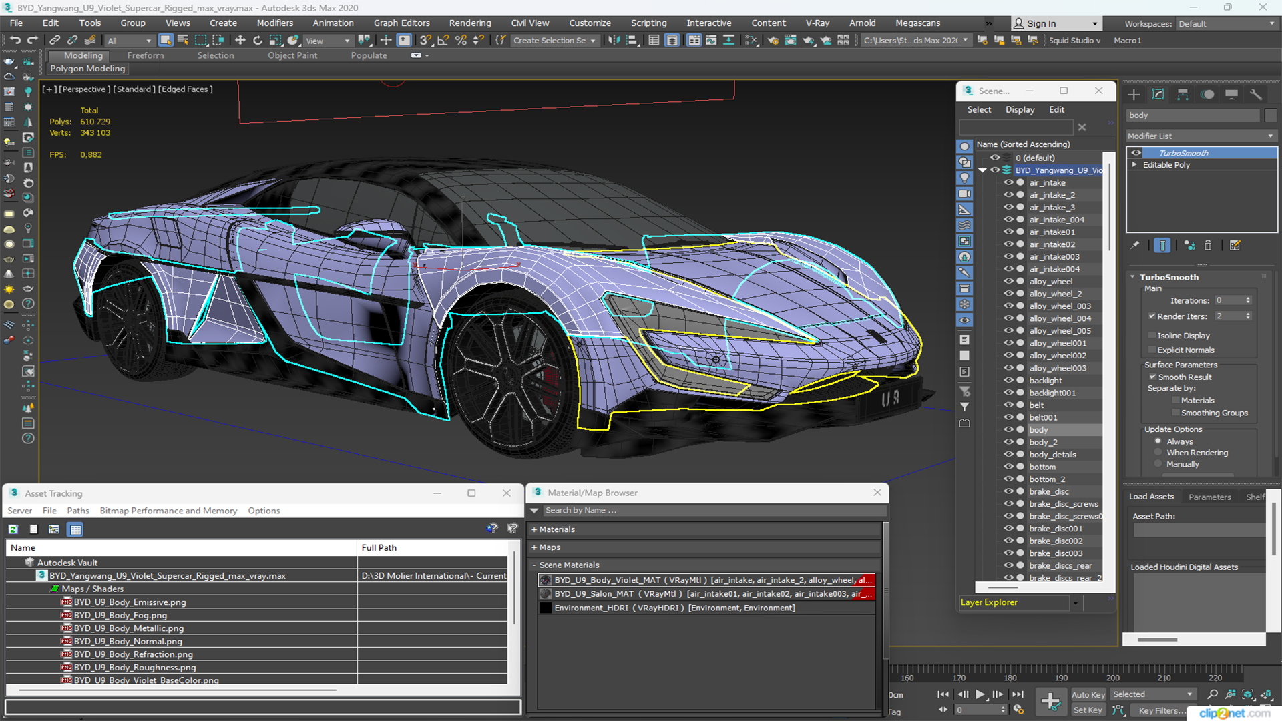Select Manually update option
Screen dimensions: 1282x721
(x=1158, y=464)
